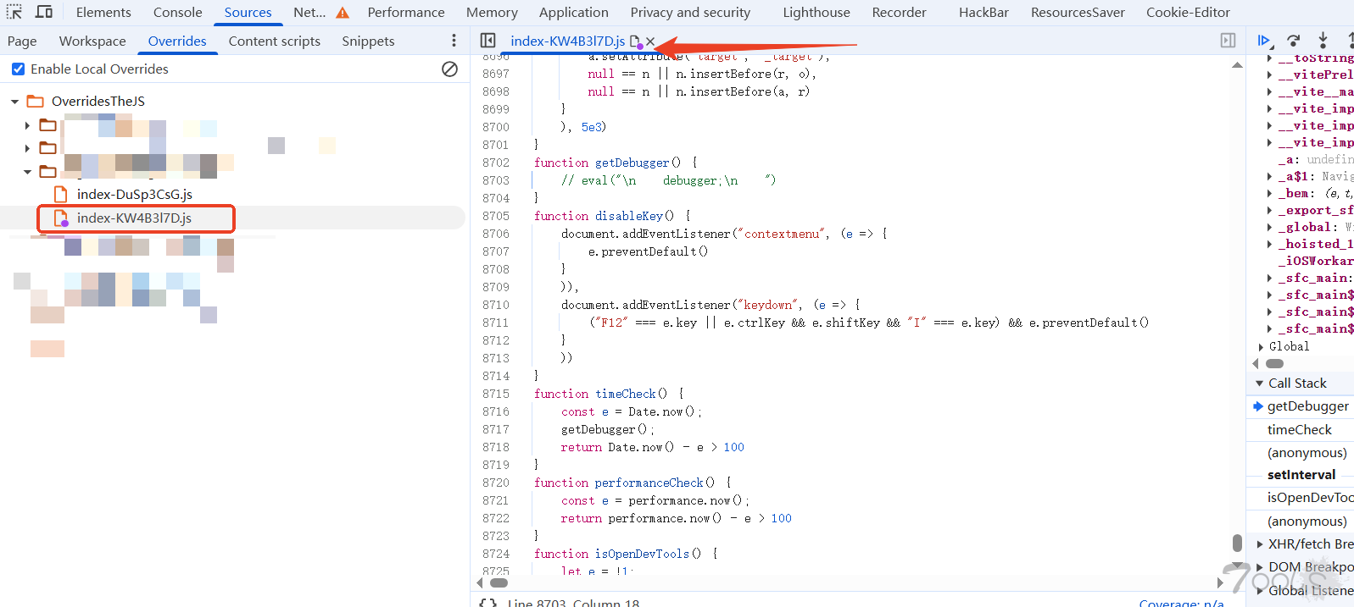1354x607 pixels.
Task: Open the Content scripts navigator tab
Action: (x=275, y=41)
